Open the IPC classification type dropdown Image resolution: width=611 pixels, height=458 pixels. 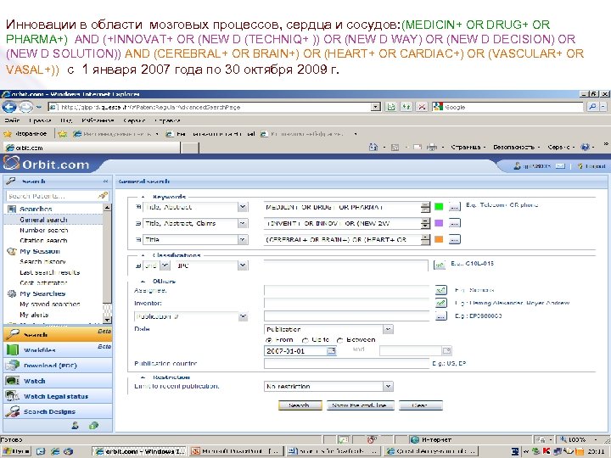click(x=243, y=265)
